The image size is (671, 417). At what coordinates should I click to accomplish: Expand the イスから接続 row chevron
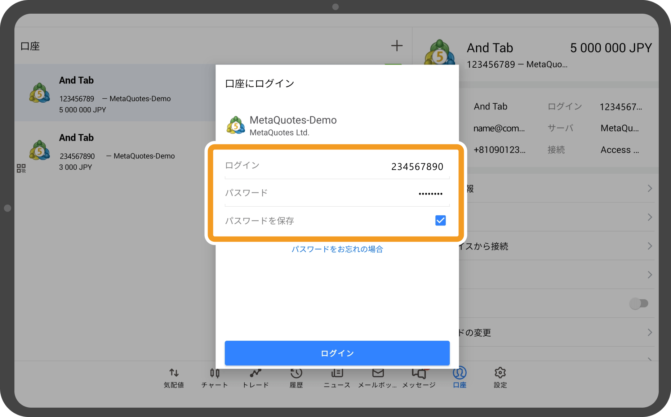pos(650,246)
